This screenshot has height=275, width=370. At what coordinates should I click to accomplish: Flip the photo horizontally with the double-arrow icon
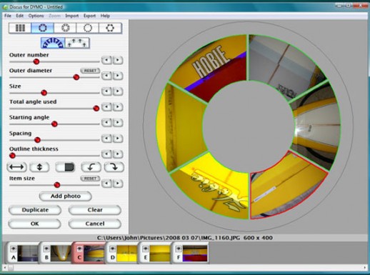tap(16, 167)
